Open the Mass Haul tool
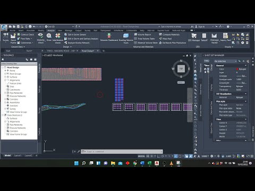Viewport: 255px width, 191px height. [x=165, y=39]
